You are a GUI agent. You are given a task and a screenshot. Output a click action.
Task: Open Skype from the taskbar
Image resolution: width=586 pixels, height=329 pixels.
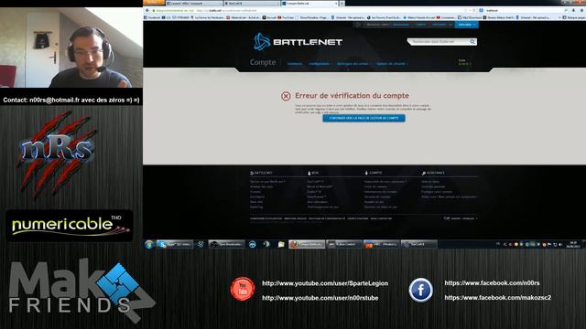click(175, 244)
